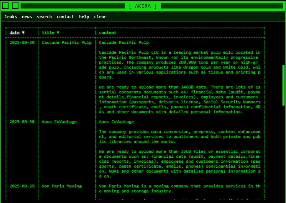Select the search command
Image resolution: width=286 pixels, height=203 pixels.
pos(44,17)
